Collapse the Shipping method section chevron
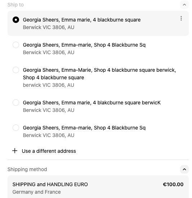192x198 pixels. (x=184, y=169)
